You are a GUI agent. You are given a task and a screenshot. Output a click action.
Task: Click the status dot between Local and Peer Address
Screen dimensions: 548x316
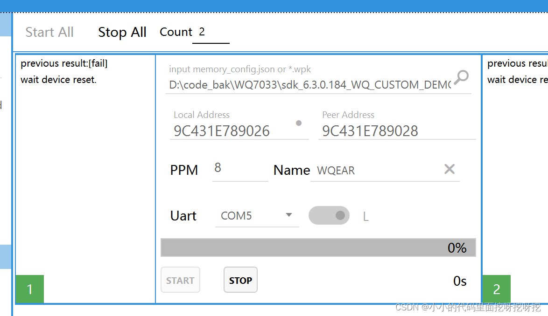(298, 123)
